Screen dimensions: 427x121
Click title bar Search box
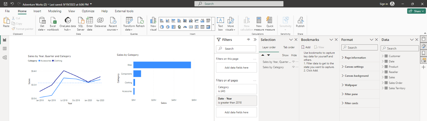click(239, 4)
